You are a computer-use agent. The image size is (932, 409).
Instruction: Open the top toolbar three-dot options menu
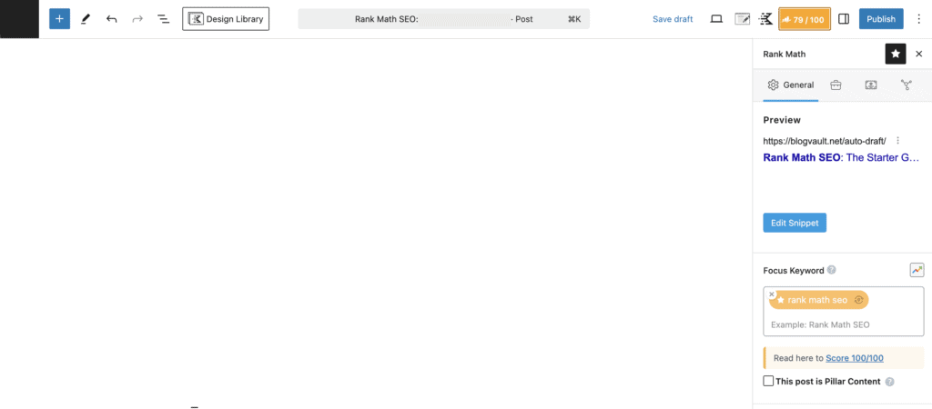tap(918, 19)
